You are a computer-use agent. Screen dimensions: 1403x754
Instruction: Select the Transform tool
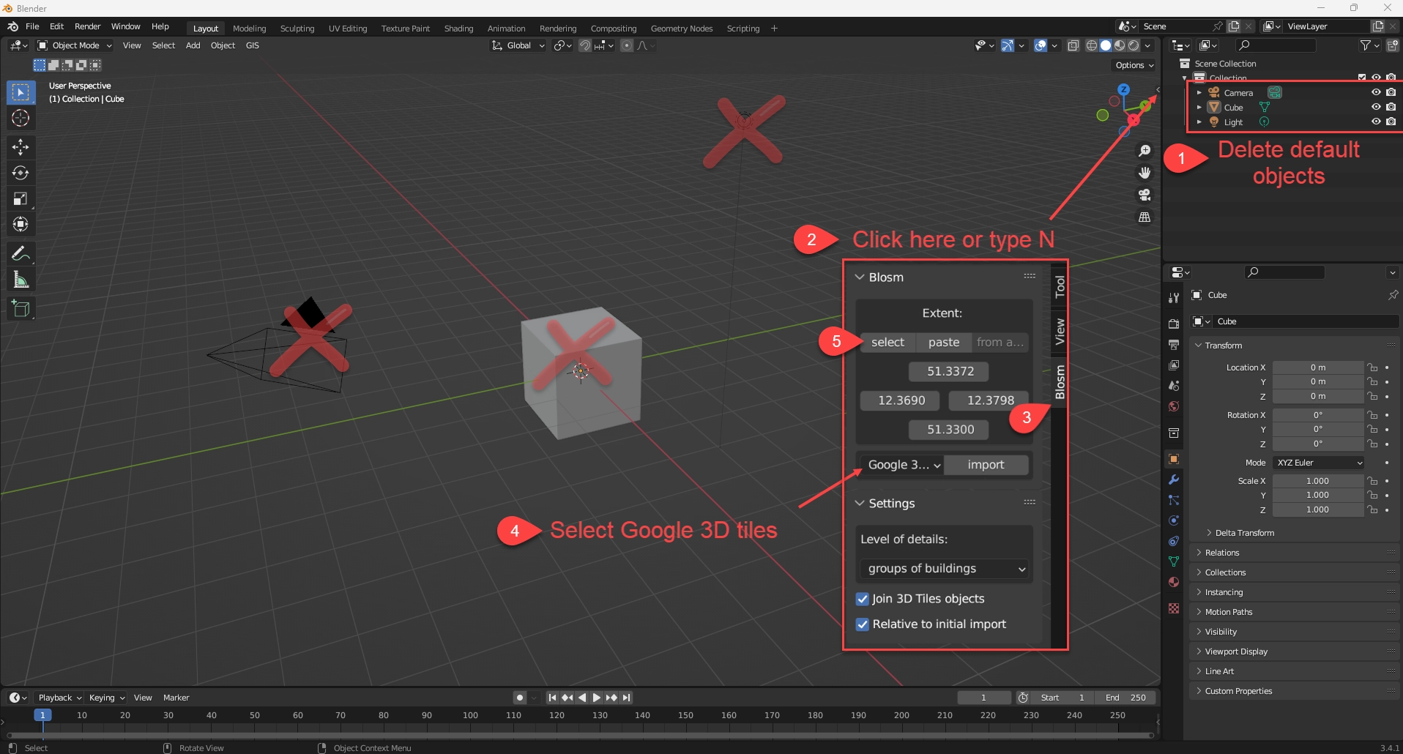[x=21, y=224]
